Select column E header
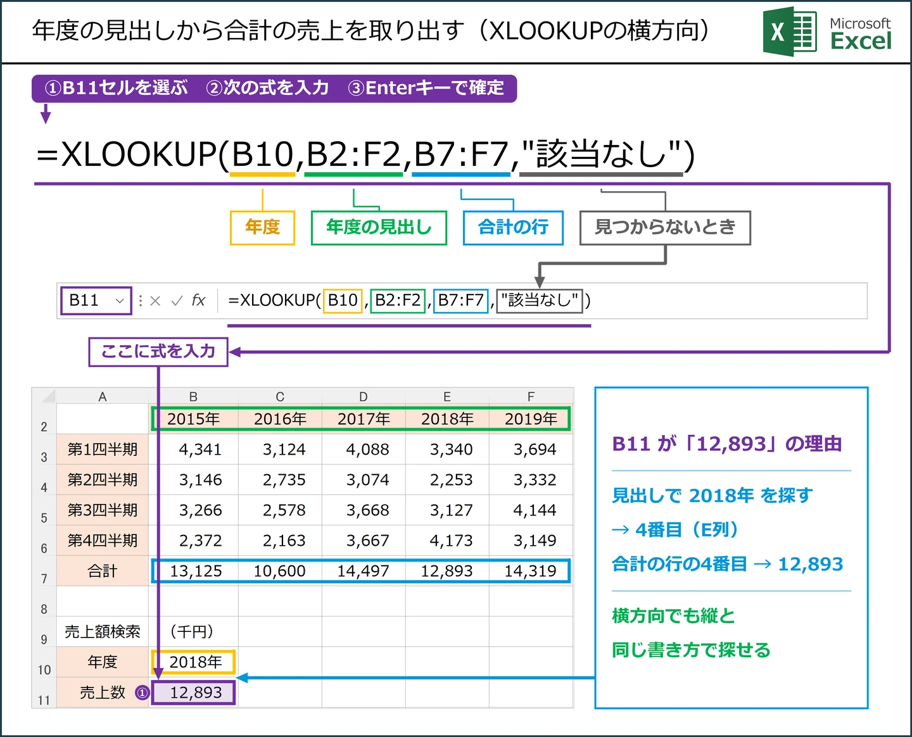 pyautogui.click(x=447, y=396)
